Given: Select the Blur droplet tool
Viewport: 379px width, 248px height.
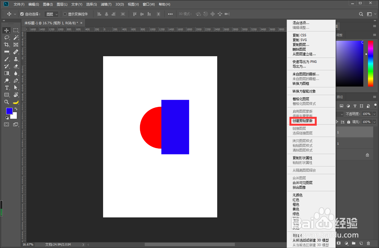Looking at the screenshot, I should pos(16,73).
